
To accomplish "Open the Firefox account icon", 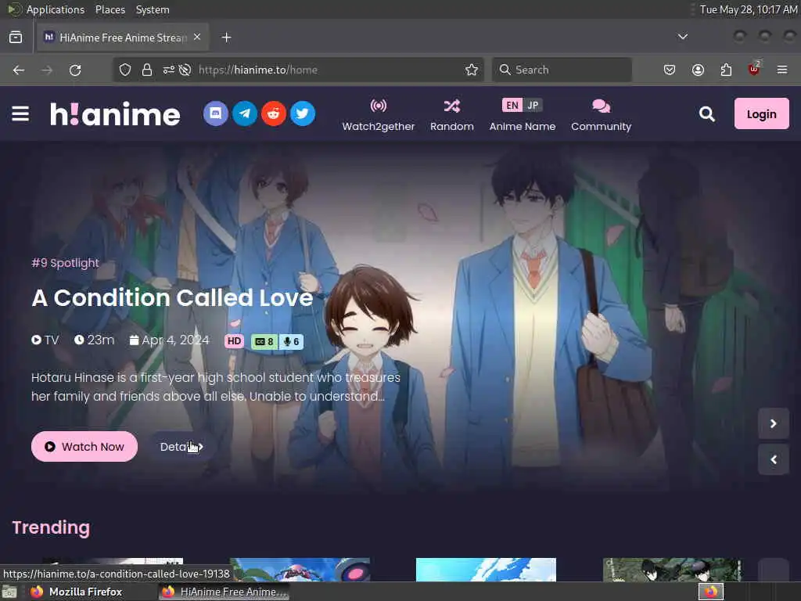I will [x=698, y=70].
